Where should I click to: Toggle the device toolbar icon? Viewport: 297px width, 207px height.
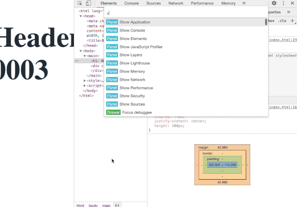(88, 3)
